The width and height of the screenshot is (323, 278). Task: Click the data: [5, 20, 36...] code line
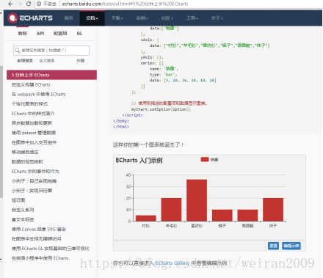[183, 81]
